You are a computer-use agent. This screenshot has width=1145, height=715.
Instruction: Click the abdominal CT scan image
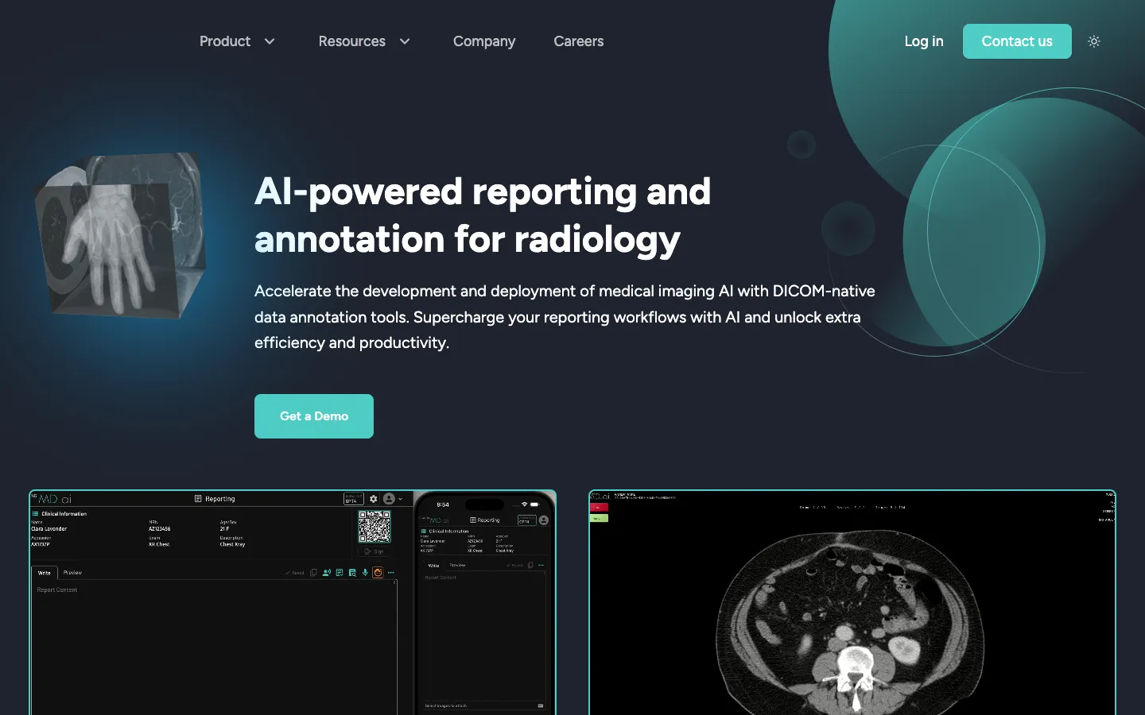tap(852, 620)
